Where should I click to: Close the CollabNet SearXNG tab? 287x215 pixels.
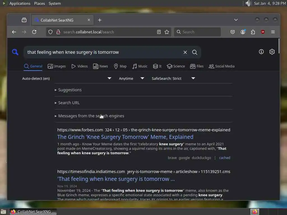click(x=89, y=20)
